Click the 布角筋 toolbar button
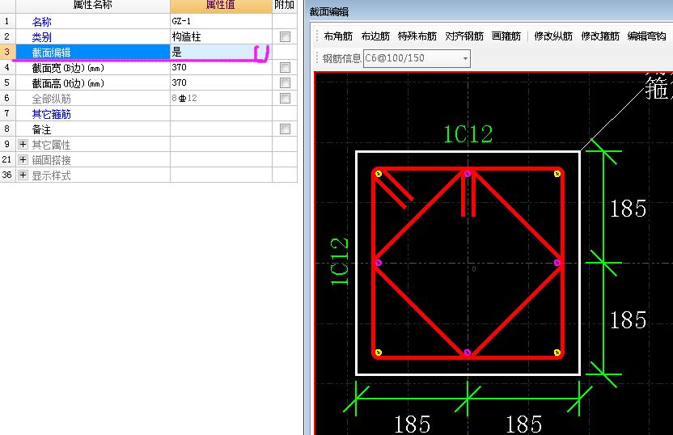The width and height of the screenshot is (673, 435). [x=338, y=36]
